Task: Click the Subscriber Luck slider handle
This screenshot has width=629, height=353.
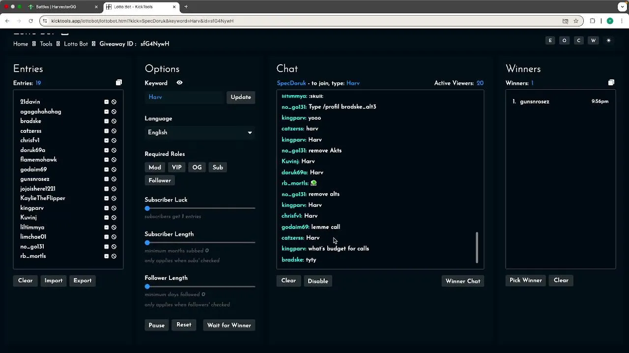Action: pos(147,208)
